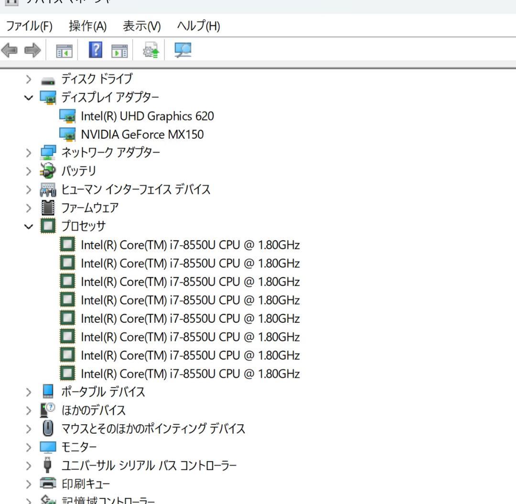Image resolution: width=516 pixels, height=504 pixels.
Task: Expand the ネットワーク アダプター category
Action: coord(27,152)
